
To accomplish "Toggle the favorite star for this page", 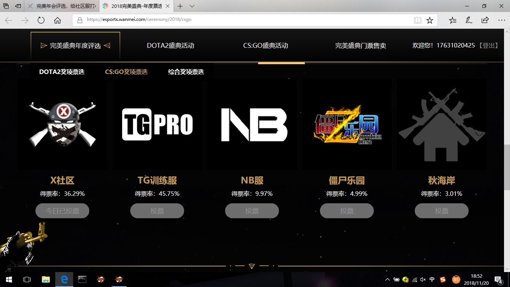I will [429, 20].
